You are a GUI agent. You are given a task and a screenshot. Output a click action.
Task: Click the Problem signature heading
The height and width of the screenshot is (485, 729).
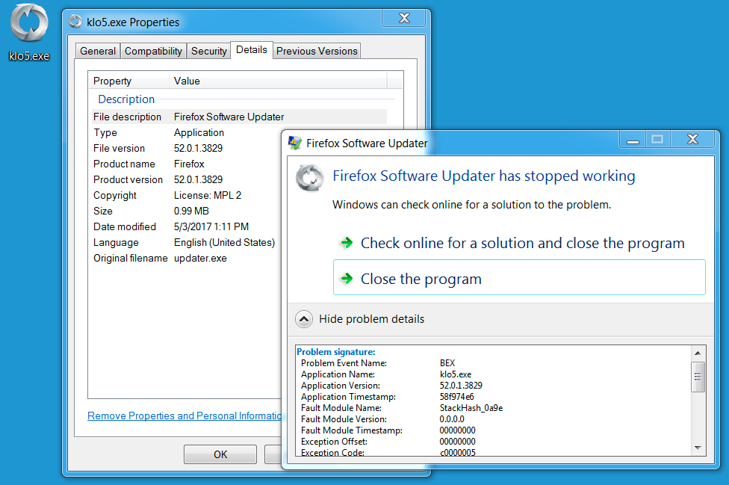[335, 352]
